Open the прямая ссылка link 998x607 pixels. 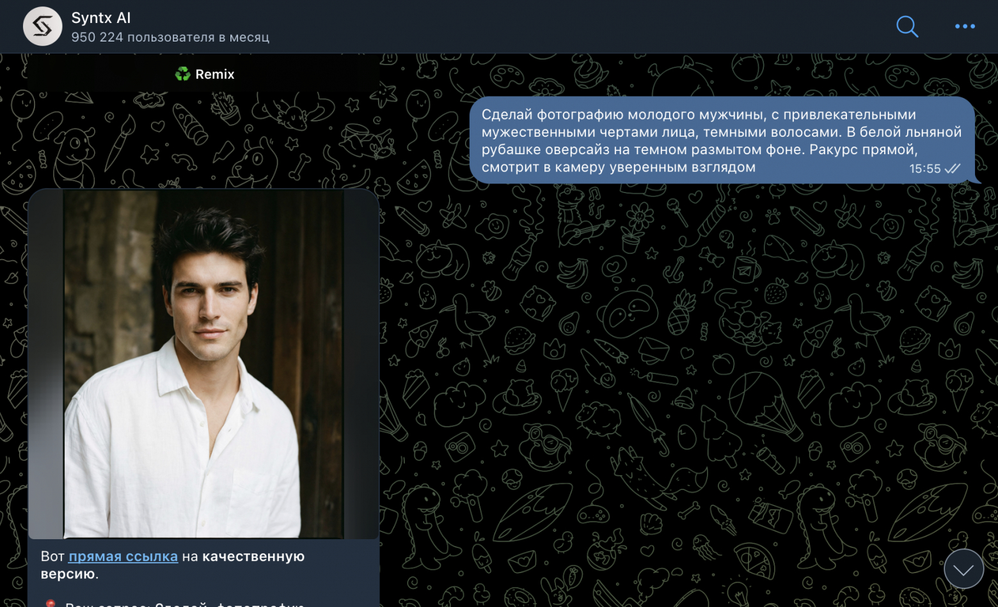tap(123, 556)
